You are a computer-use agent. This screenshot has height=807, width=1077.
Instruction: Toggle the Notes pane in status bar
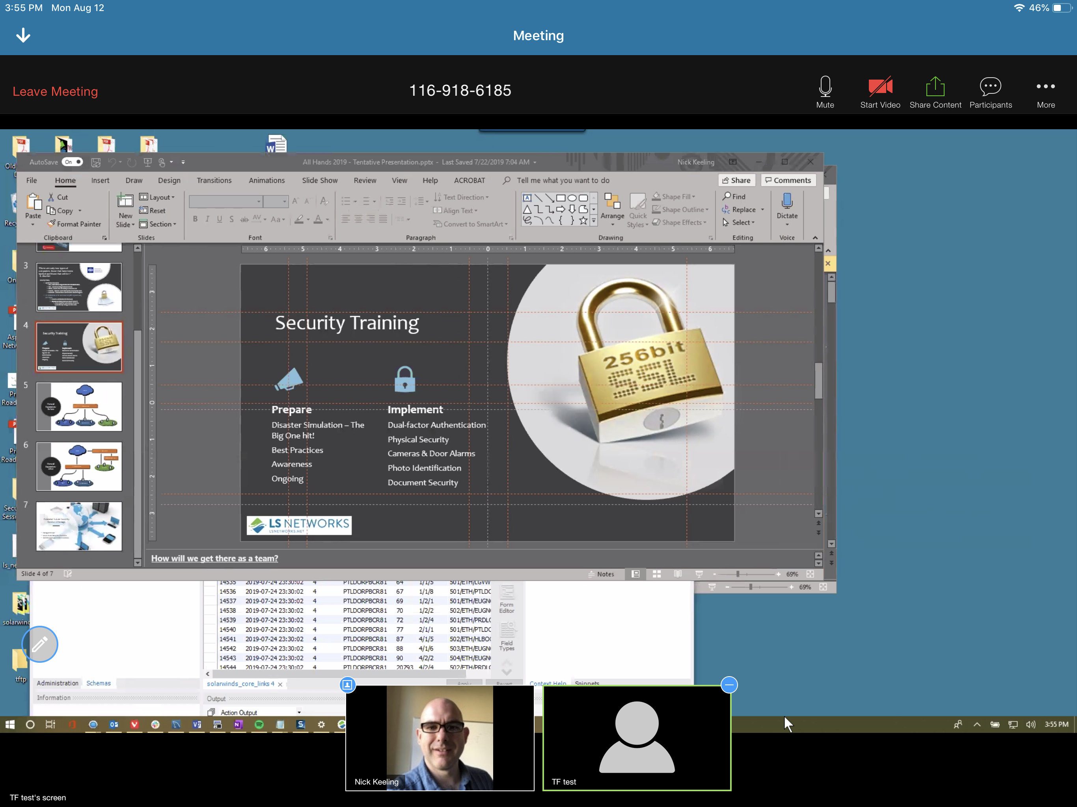pyautogui.click(x=601, y=574)
